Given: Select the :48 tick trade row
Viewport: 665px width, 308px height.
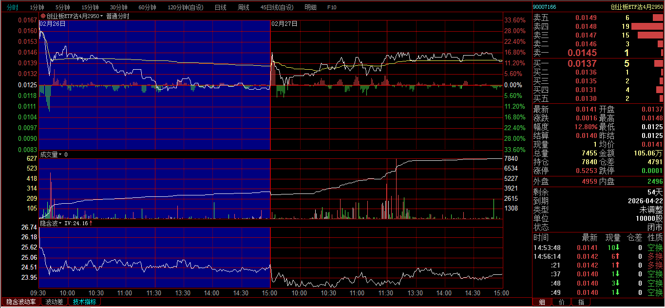Looking at the screenshot, I should 598,283.
